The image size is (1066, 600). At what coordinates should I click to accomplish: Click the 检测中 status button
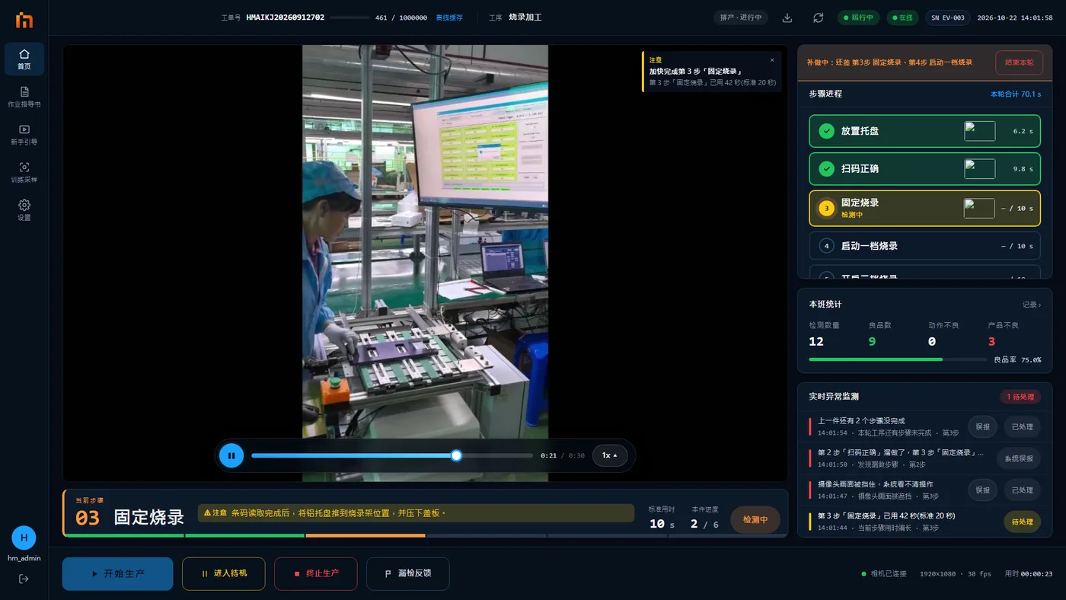coord(755,519)
